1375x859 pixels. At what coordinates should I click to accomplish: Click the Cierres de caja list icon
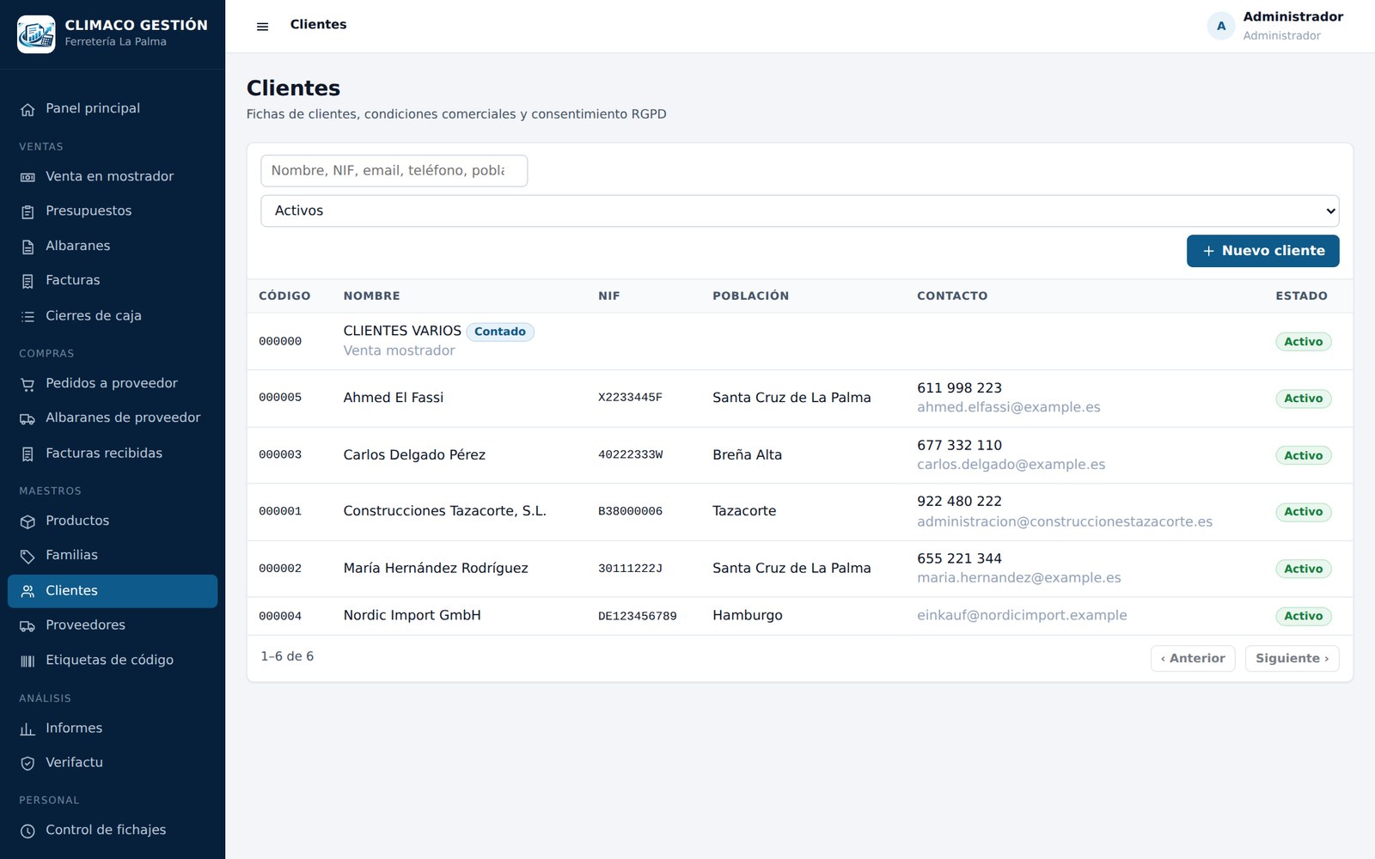(x=27, y=316)
